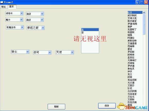Select 艾丽莎 in the hero list

point(135,86)
